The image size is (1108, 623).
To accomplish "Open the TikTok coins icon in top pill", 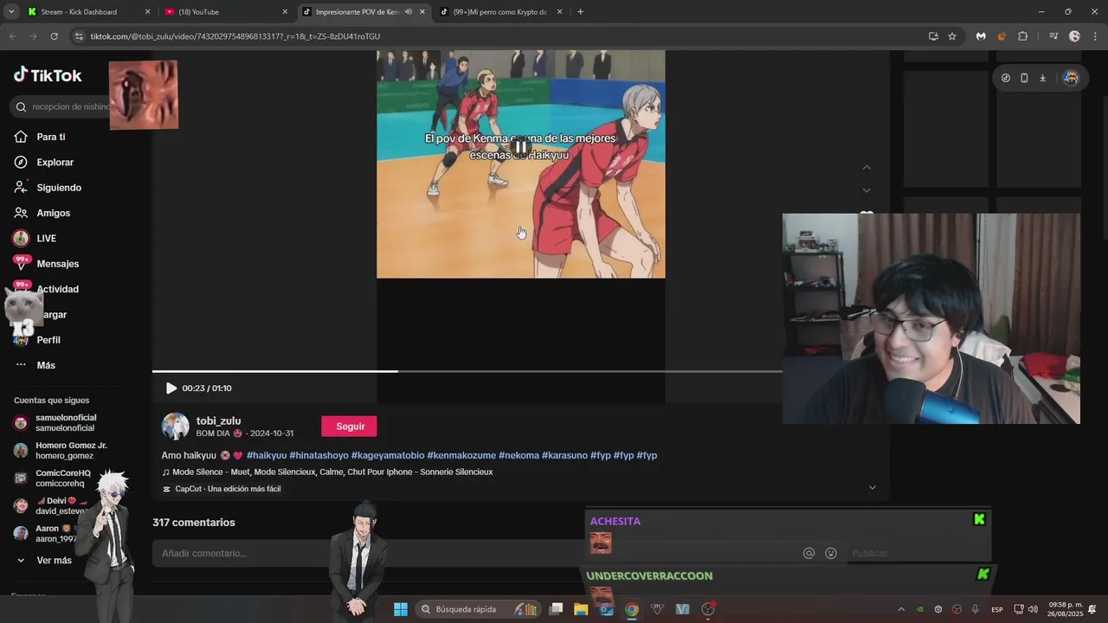I will [1005, 78].
